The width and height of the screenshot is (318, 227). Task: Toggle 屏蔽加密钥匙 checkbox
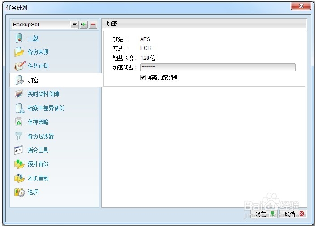click(x=143, y=77)
